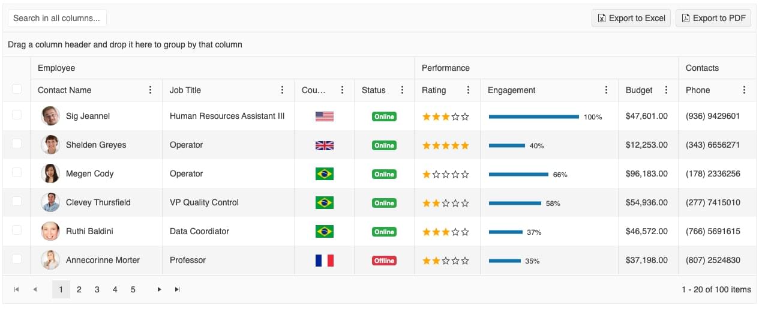
Task: Click Sig Jeannel's 100% engagement bar
Action: pos(533,116)
